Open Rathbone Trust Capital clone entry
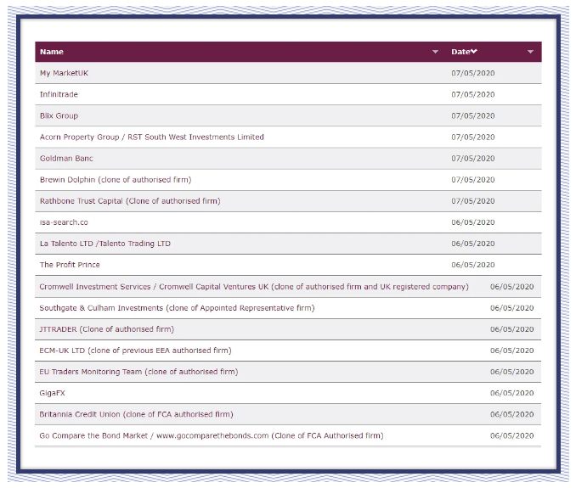Viewport: 576px width, 488px height. (x=130, y=200)
